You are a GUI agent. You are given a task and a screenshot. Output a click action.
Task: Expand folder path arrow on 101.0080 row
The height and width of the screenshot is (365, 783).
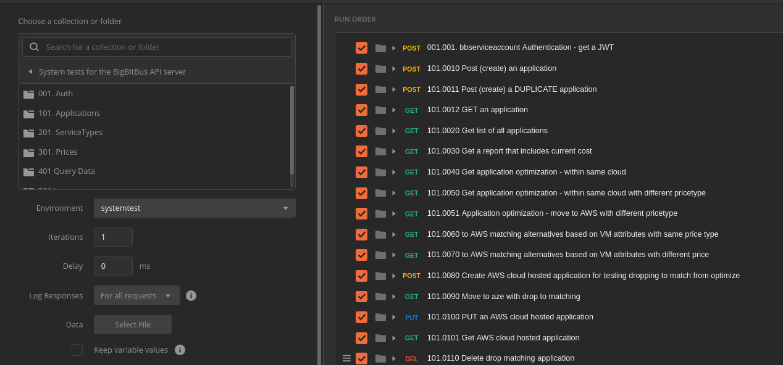(x=394, y=276)
